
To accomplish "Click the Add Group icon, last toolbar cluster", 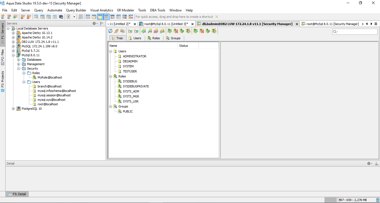I will click(196, 31).
